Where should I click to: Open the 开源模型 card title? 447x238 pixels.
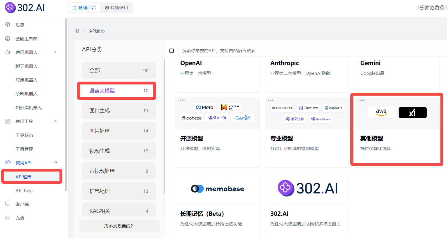(192, 138)
